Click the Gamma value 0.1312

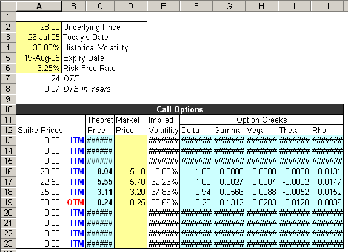click(229, 202)
